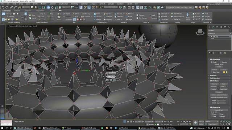The width and height of the screenshot is (232, 130).
Task: Click the Undo arrow in main toolbar
Action: 3,7
